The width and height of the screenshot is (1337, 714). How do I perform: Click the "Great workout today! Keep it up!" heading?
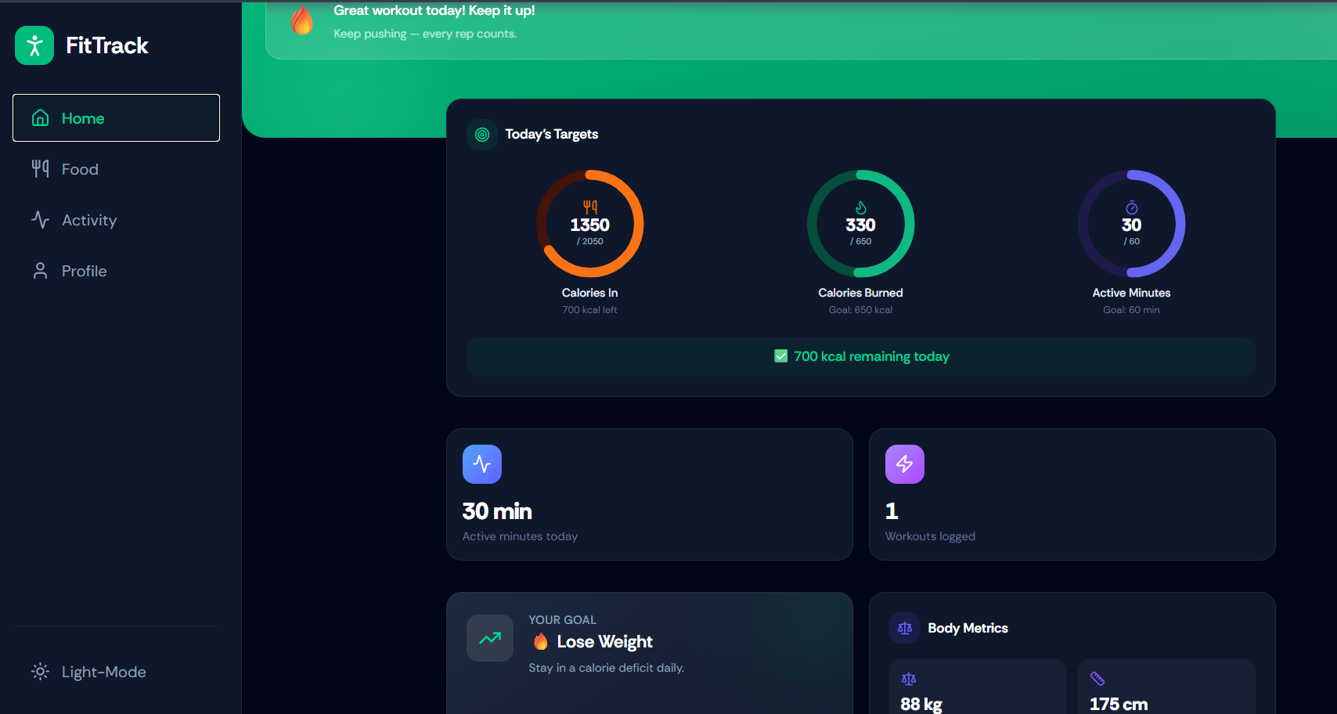pos(434,10)
